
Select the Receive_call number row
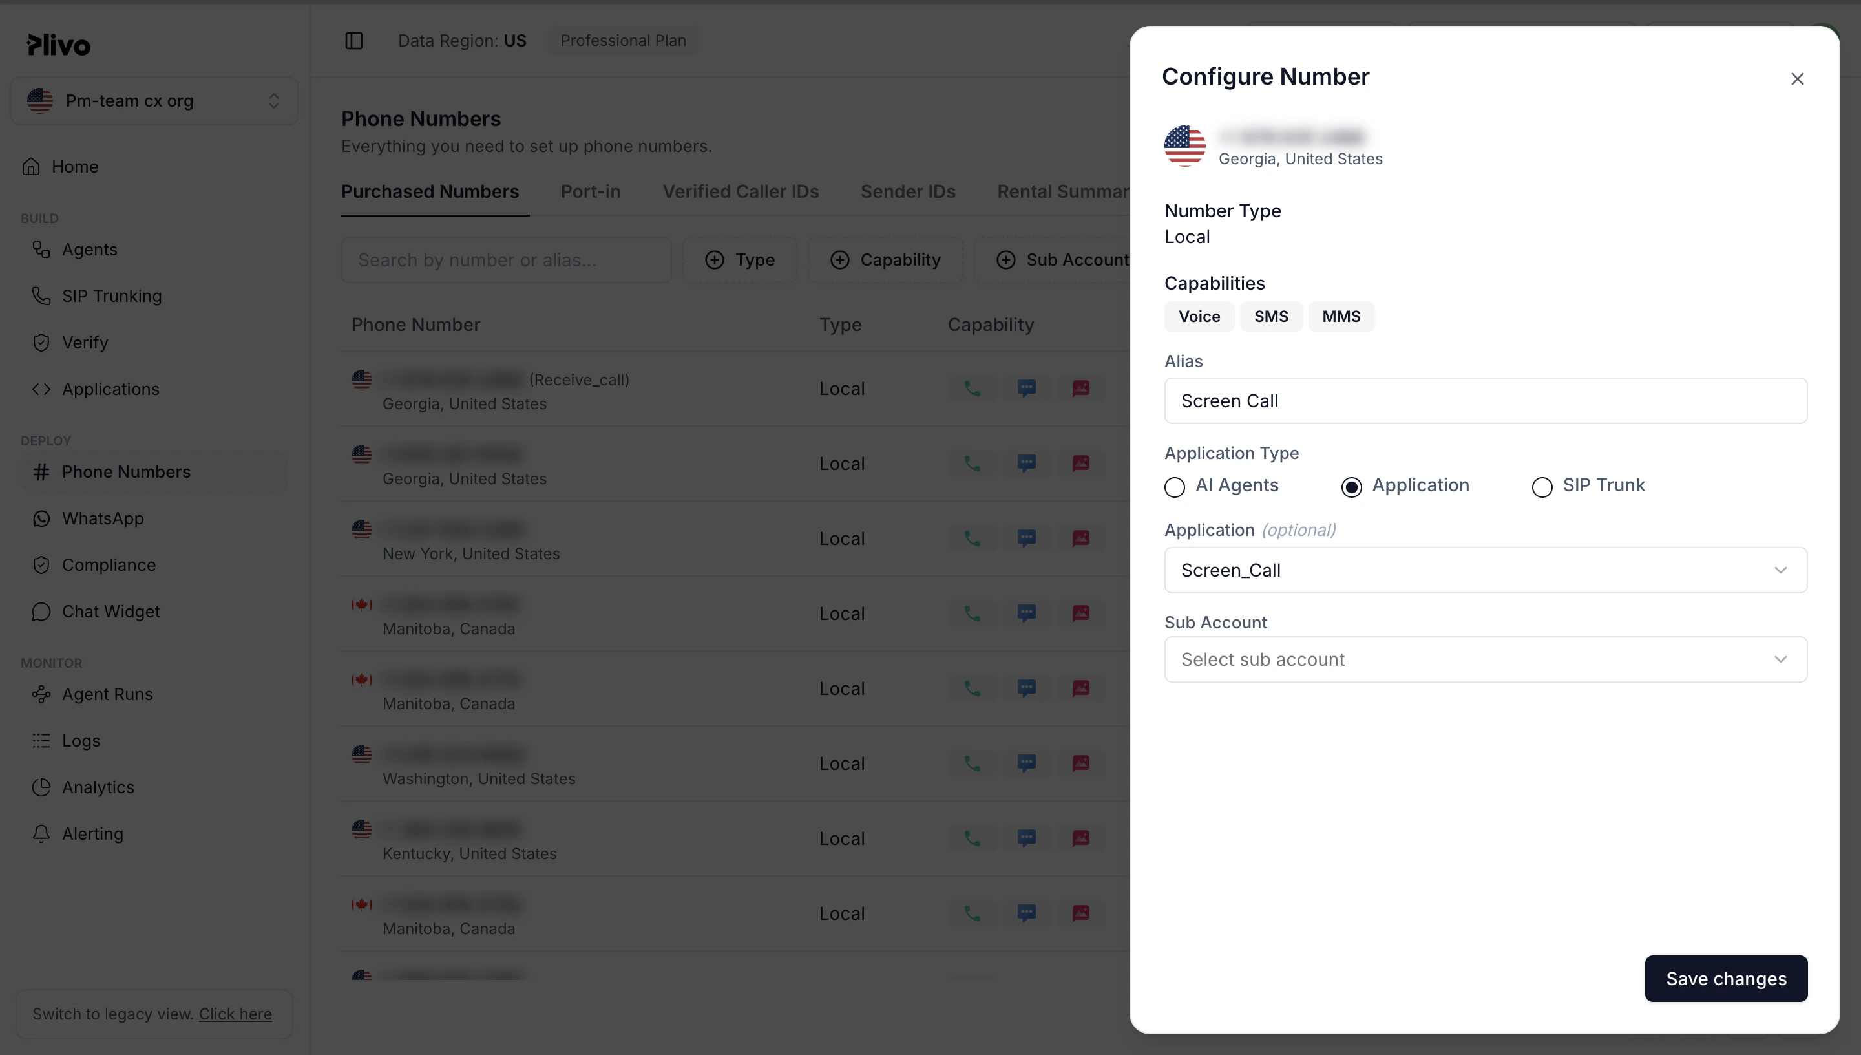(x=735, y=389)
